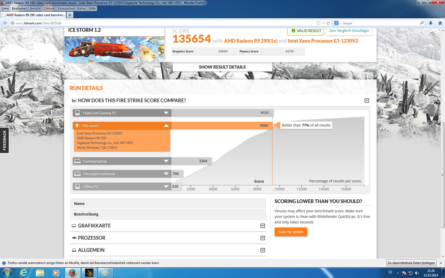Click SHOW RESULT DETAILS button
The width and height of the screenshot is (445, 278).
[x=222, y=67]
